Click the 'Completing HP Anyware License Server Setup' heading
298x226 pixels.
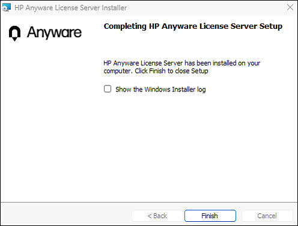[193, 26]
